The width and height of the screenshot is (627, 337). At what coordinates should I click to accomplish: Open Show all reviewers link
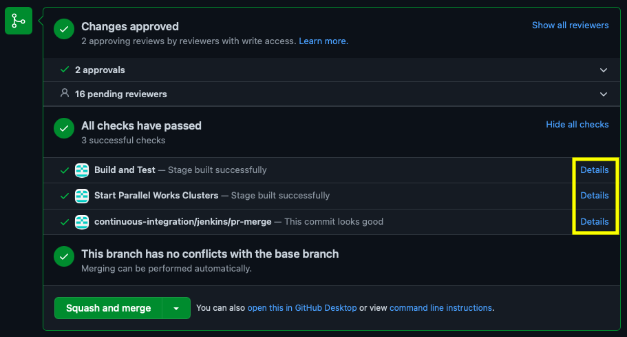tap(570, 25)
